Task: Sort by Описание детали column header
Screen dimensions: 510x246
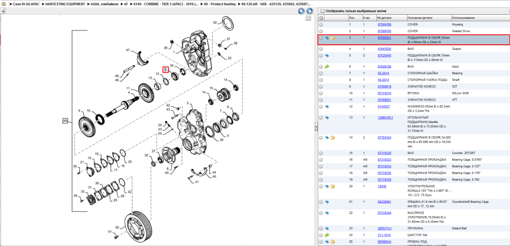Action: tap(429, 18)
